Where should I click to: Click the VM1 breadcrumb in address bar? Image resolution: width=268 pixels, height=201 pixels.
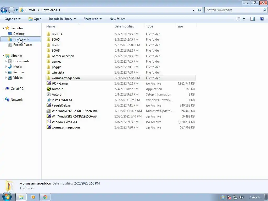(x=32, y=10)
